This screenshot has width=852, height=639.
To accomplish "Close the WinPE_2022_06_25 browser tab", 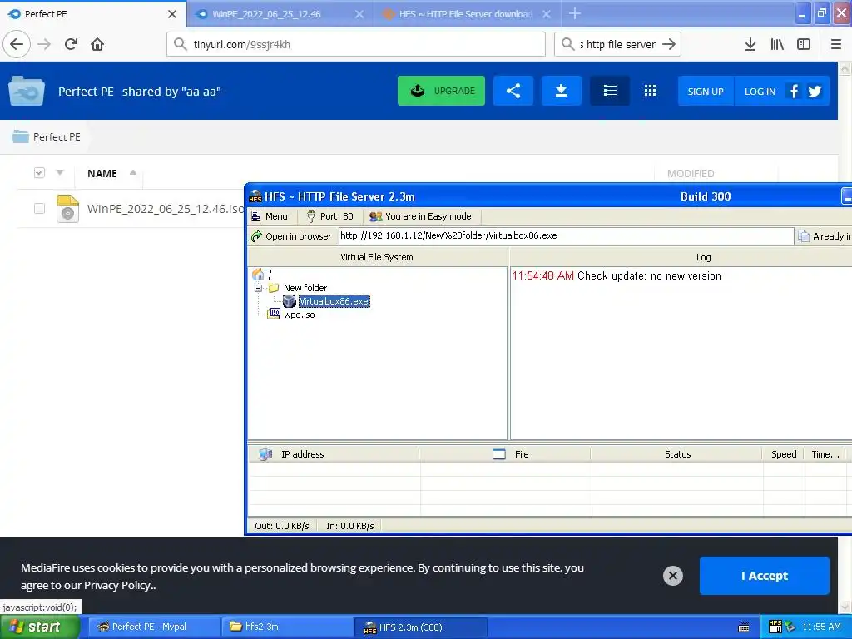I will click(359, 14).
